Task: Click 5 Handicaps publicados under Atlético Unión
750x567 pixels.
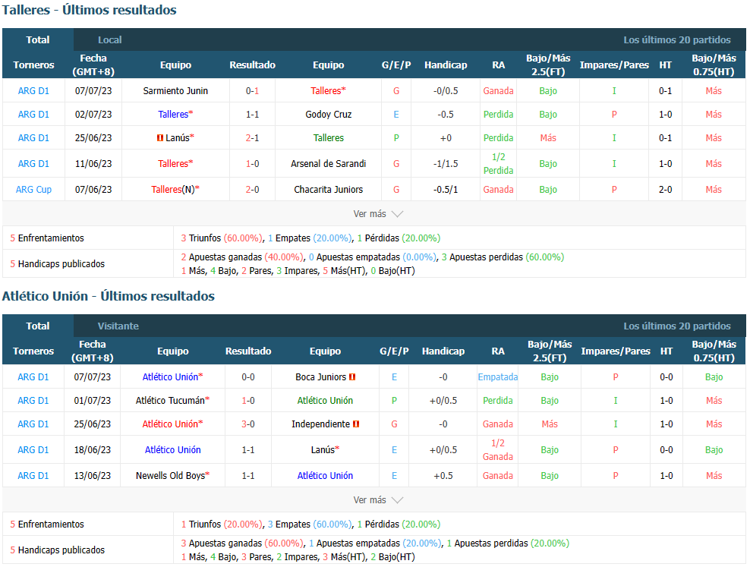Action: (58, 550)
